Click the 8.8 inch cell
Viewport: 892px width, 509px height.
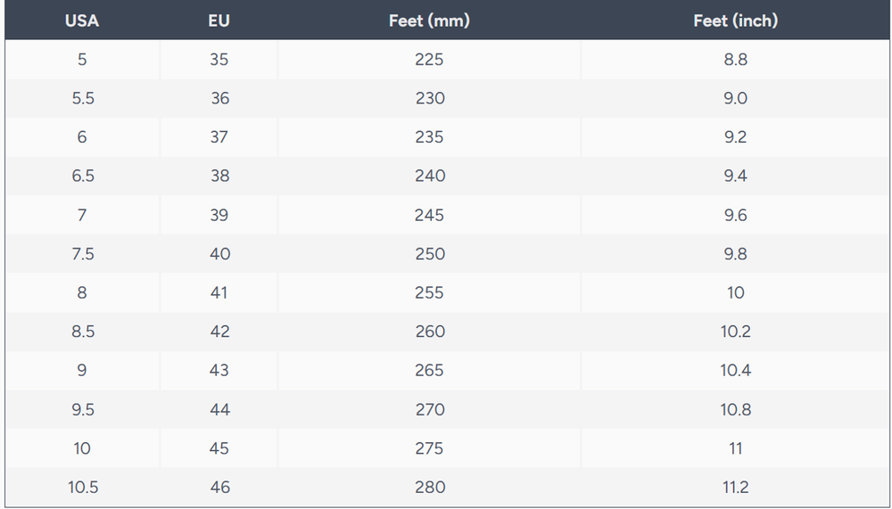coord(735,60)
